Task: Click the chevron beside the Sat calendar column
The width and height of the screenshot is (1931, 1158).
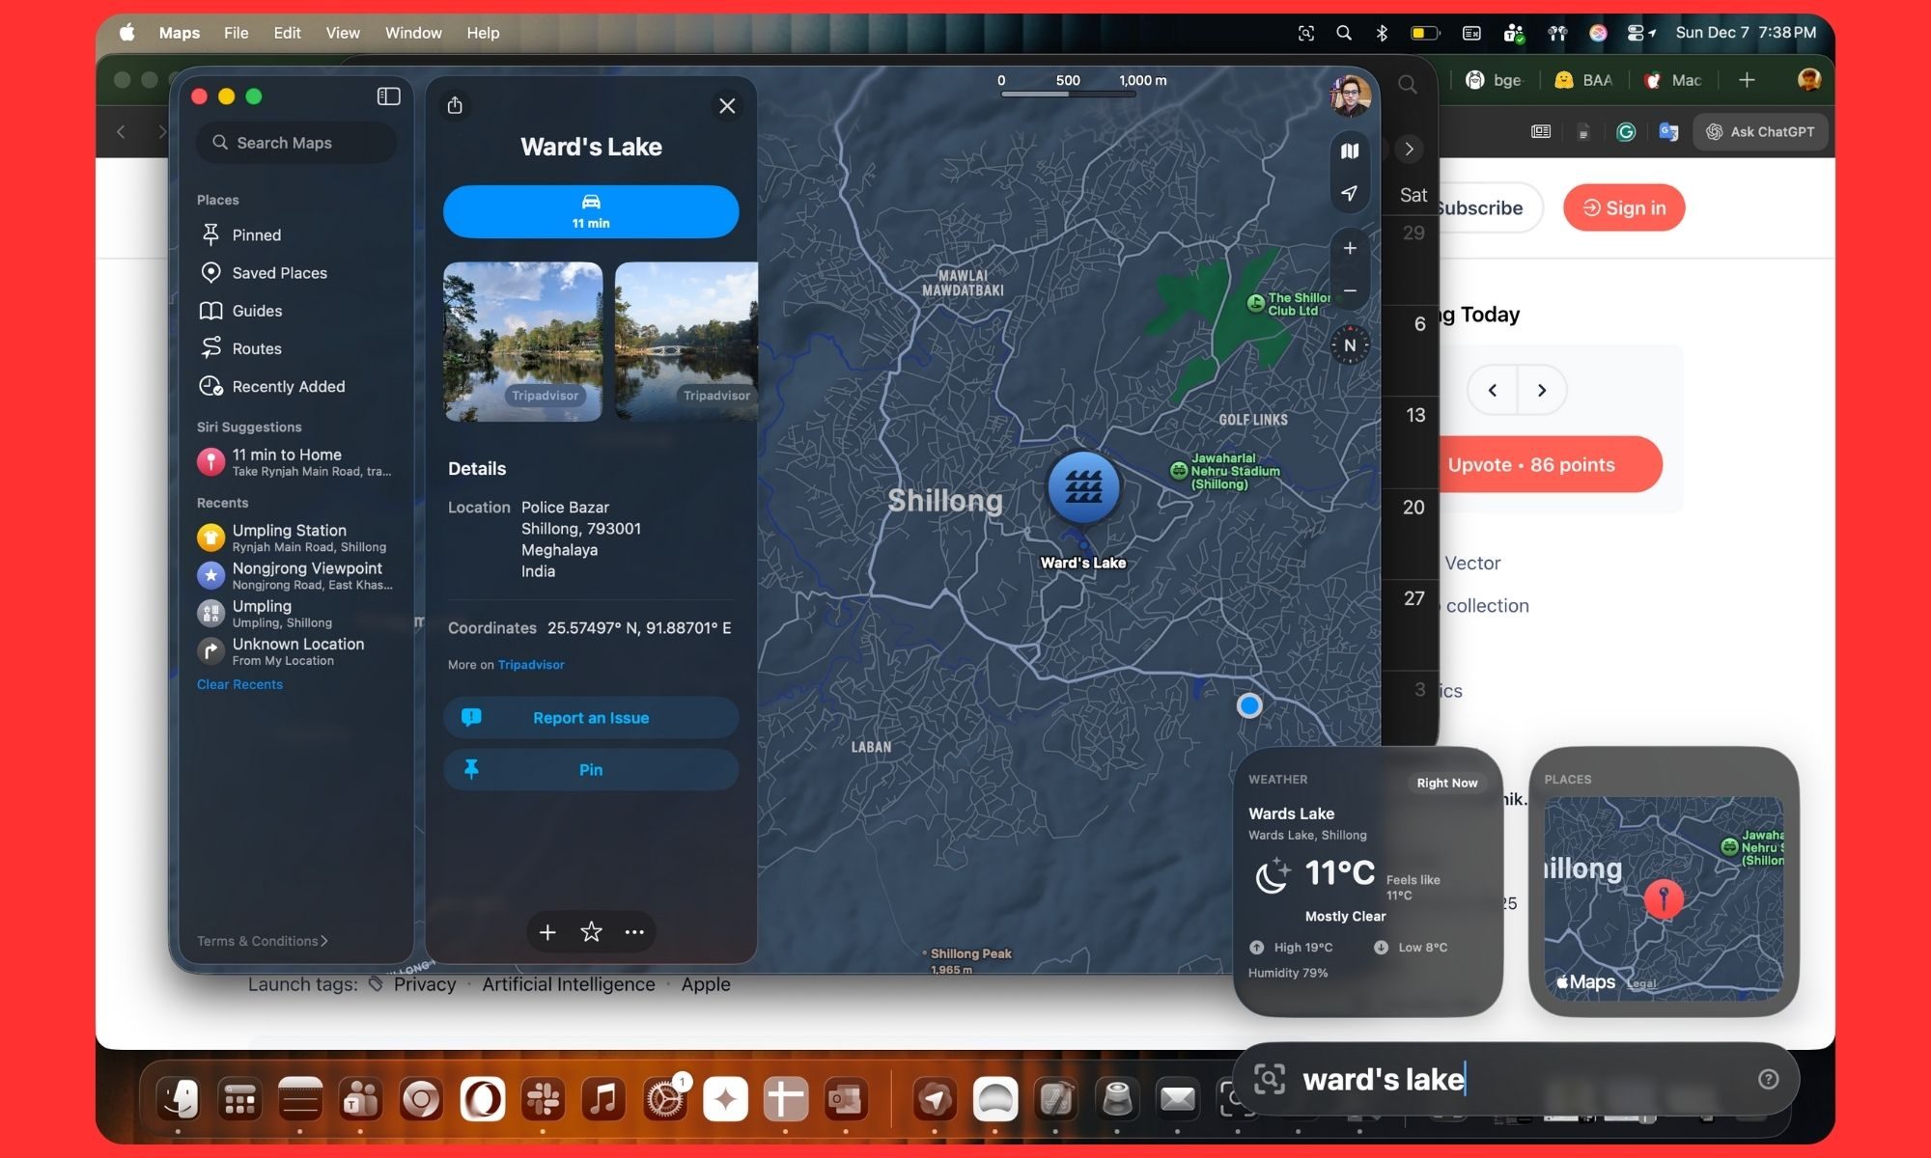Action: click(1410, 149)
